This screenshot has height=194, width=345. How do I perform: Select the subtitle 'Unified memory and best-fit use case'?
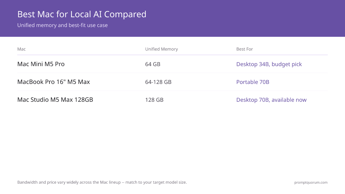point(62,25)
